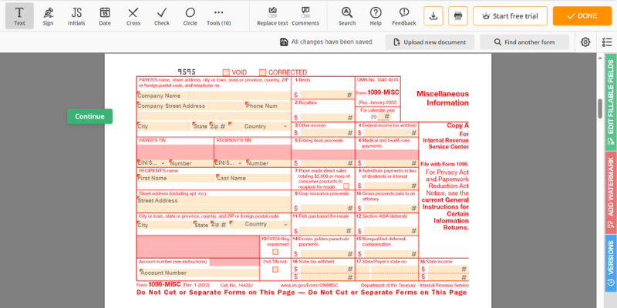Click the recipient First Name field
This screenshot has height=308, width=617.
click(176, 178)
